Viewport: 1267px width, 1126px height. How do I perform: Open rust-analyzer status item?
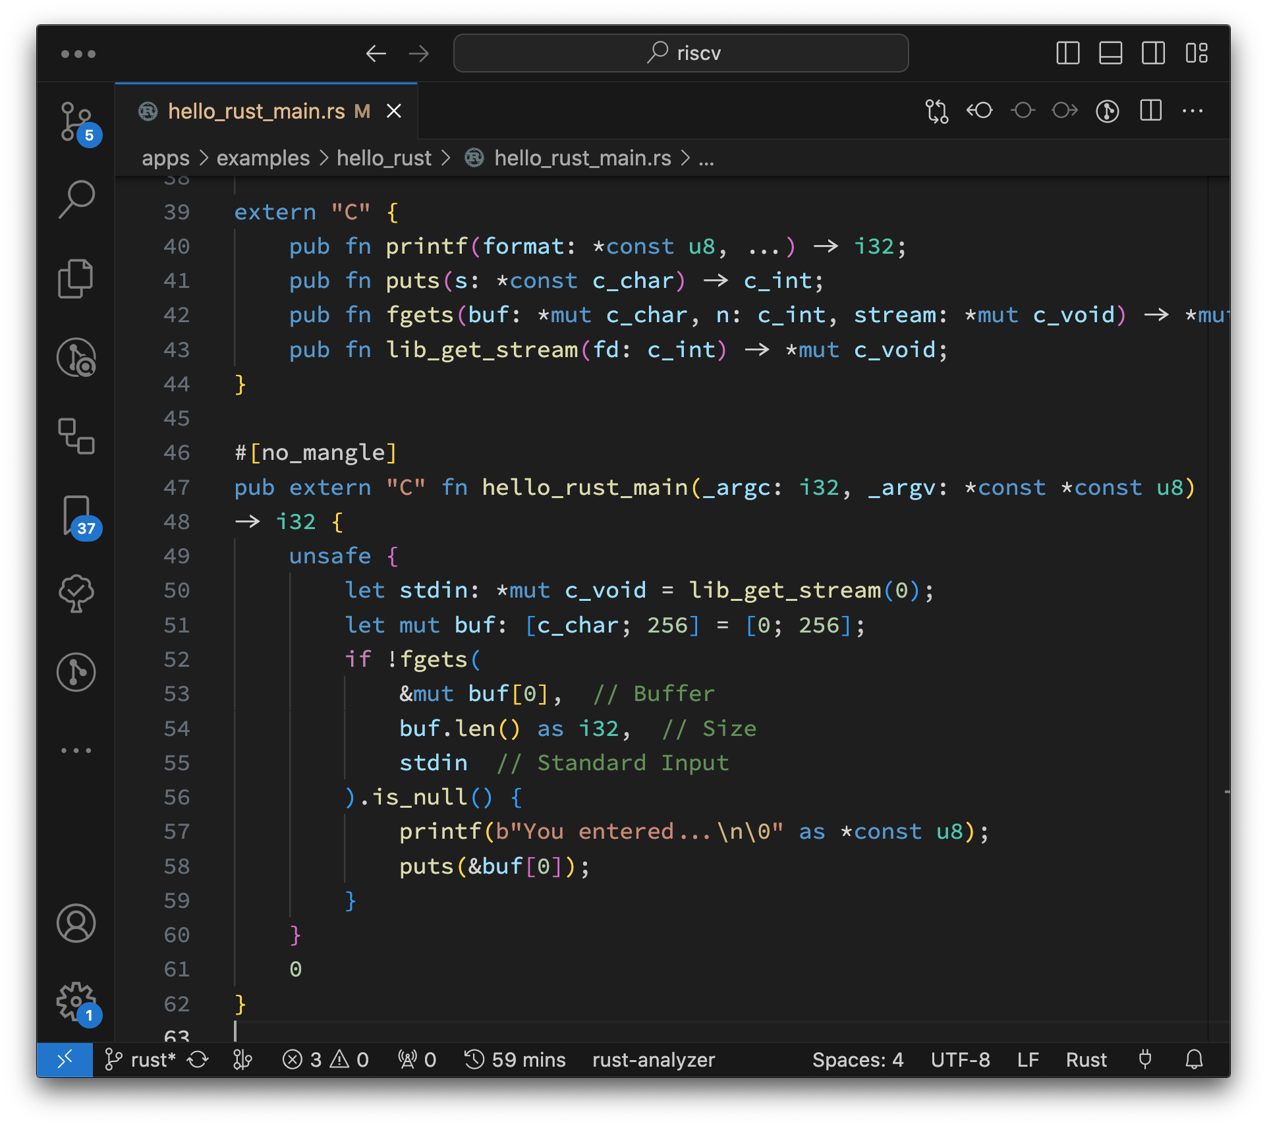pyautogui.click(x=654, y=1059)
